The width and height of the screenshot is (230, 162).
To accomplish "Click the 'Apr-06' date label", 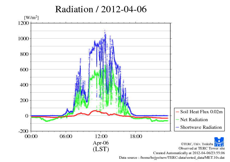I will [x=101, y=143].
